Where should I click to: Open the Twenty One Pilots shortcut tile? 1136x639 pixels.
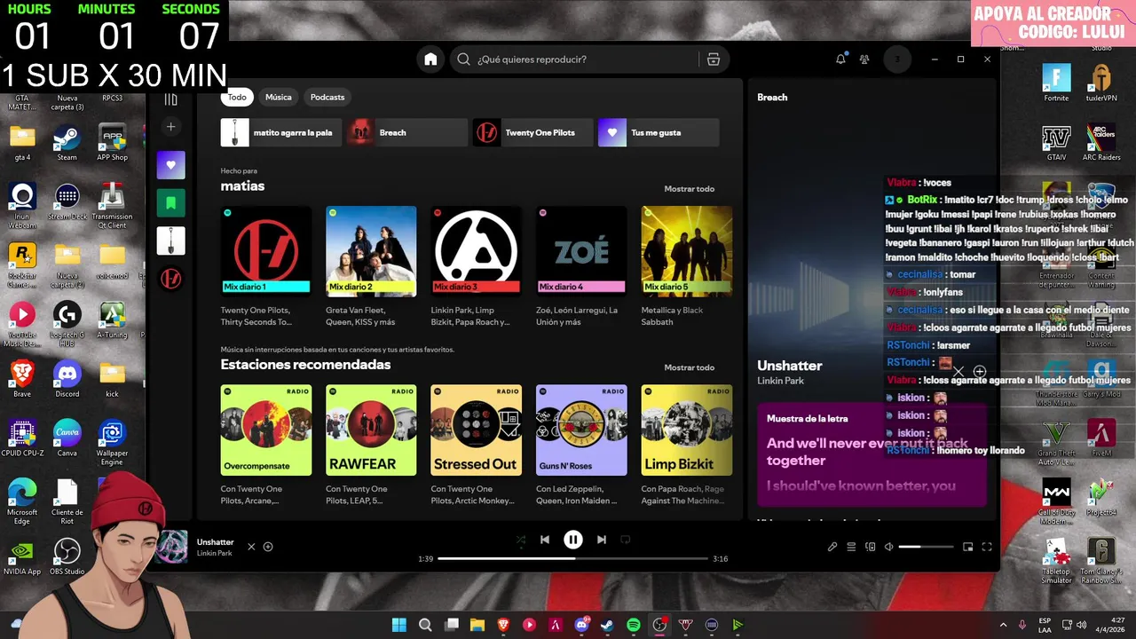(x=533, y=132)
